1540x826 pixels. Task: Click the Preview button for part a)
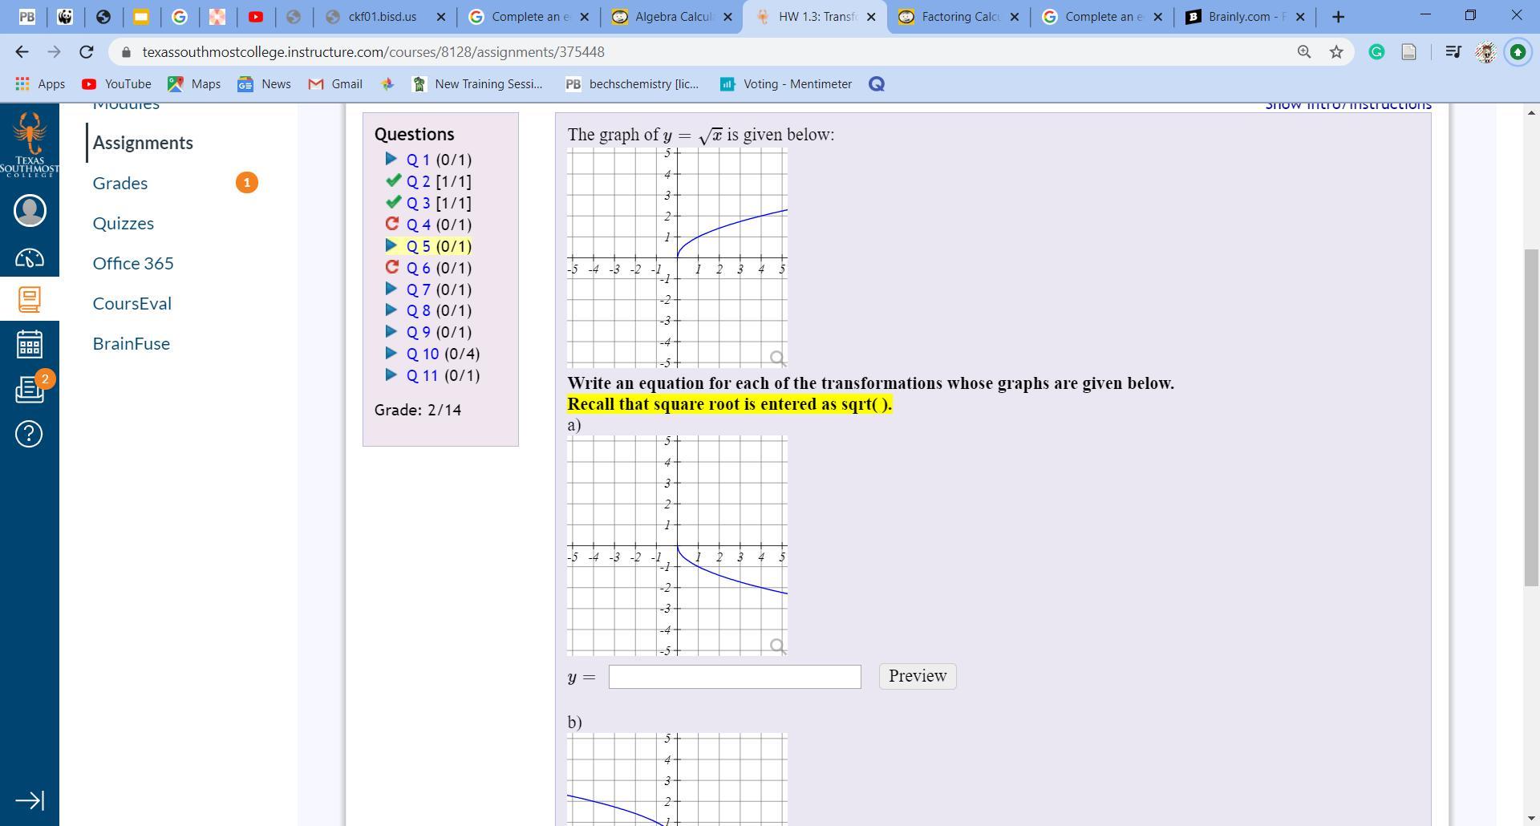point(918,676)
